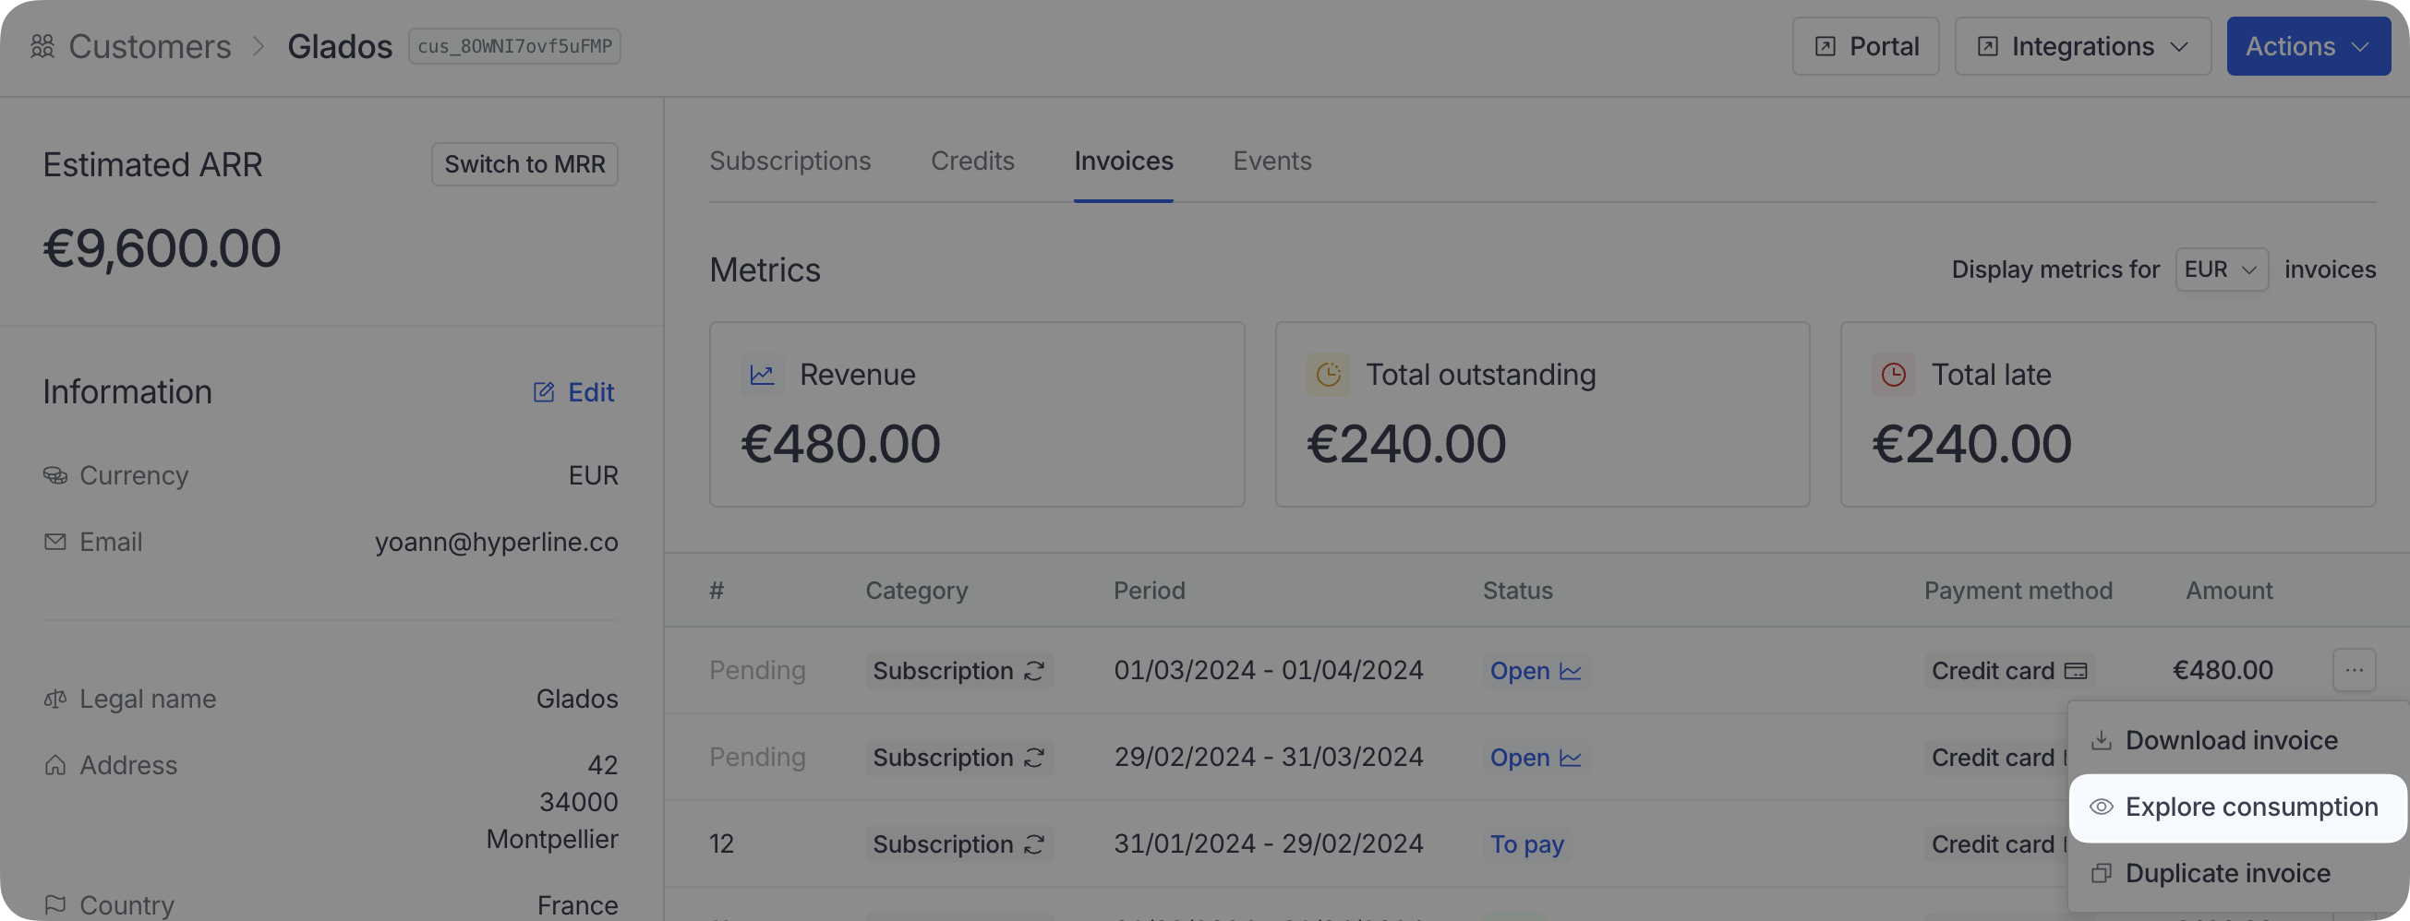2410x921 pixels.
Task: Click invoice number 12
Action: (721, 844)
